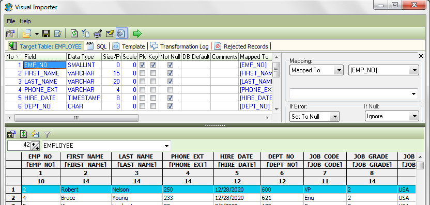Click the magnifier search icon in toolbar
The height and width of the screenshot is (205, 430).
[97, 34]
